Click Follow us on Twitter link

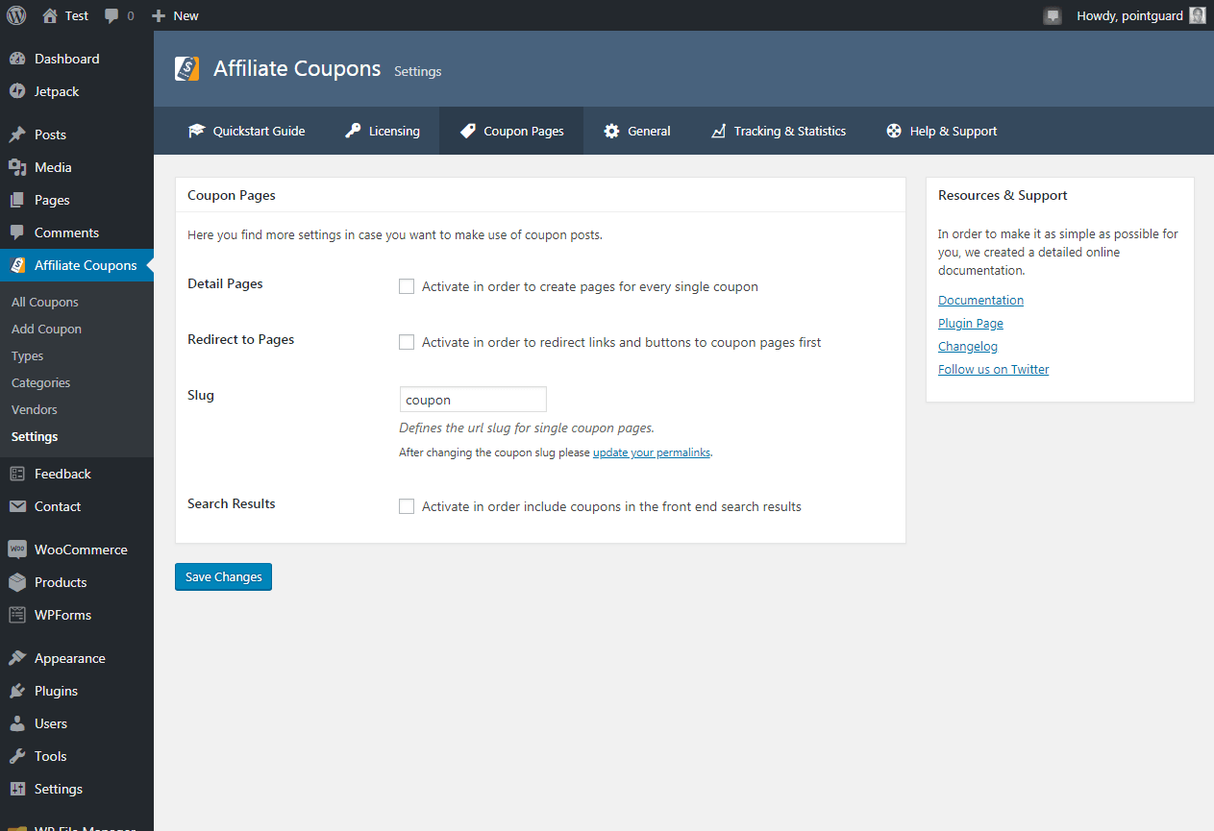click(x=994, y=369)
